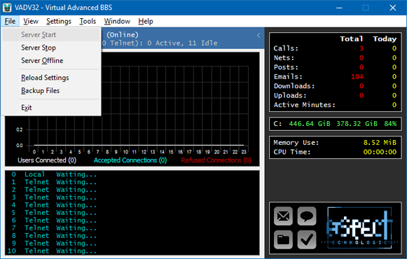This screenshot has width=407, height=259.
Task: Open the File menu
Action: point(10,21)
